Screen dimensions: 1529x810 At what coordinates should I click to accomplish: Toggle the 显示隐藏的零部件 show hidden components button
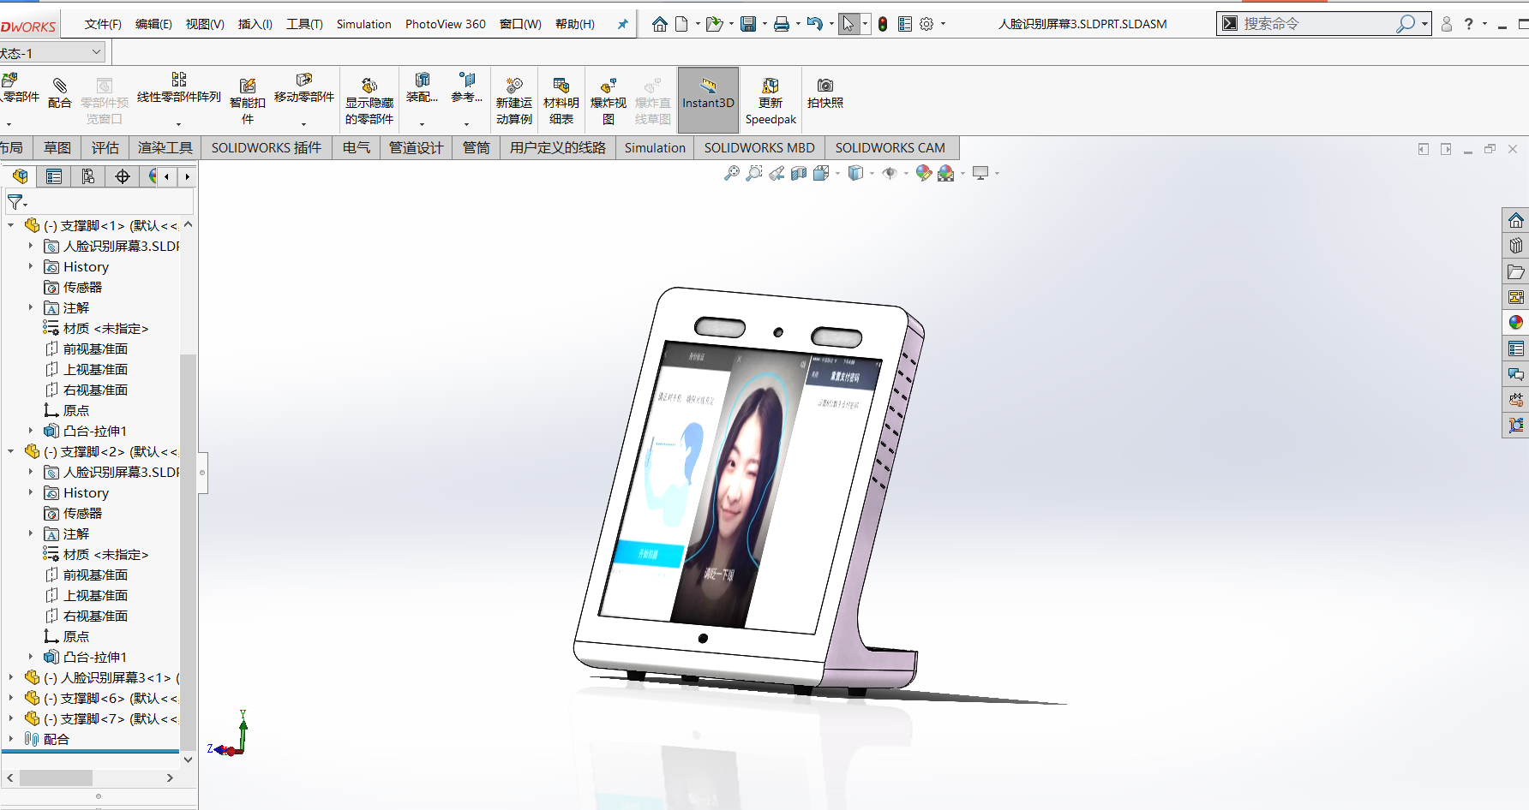[x=369, y=100]
